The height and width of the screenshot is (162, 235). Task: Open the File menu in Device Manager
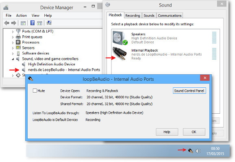[x=9, y=15]
